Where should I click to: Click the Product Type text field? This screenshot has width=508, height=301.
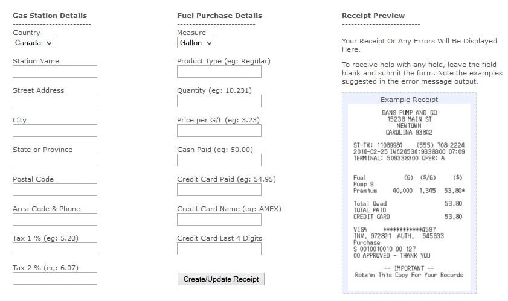219,72
